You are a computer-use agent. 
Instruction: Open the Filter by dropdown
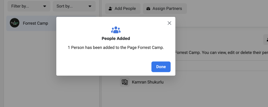29,6
